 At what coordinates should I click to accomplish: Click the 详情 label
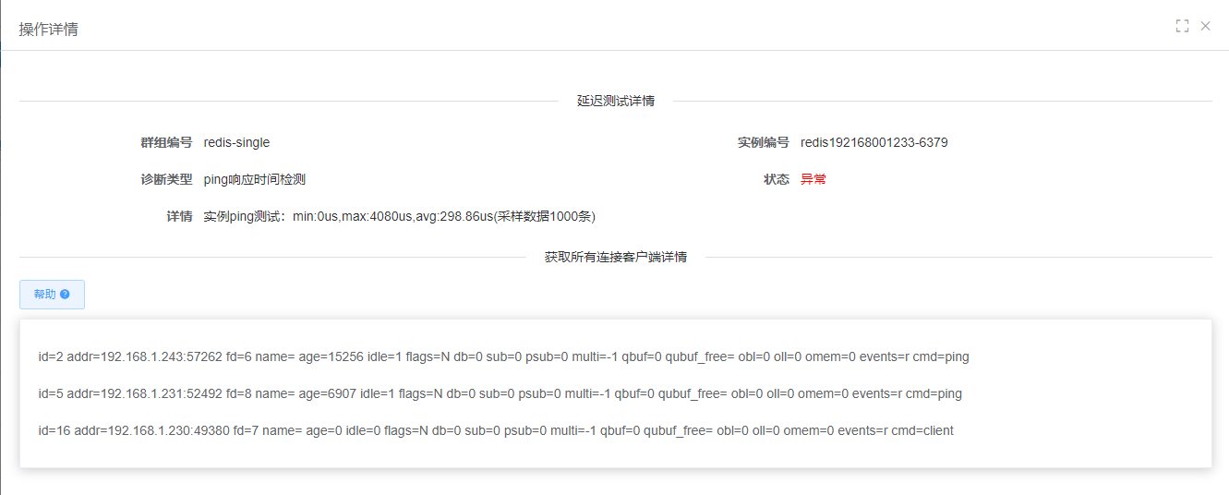(x=179, y=216)
